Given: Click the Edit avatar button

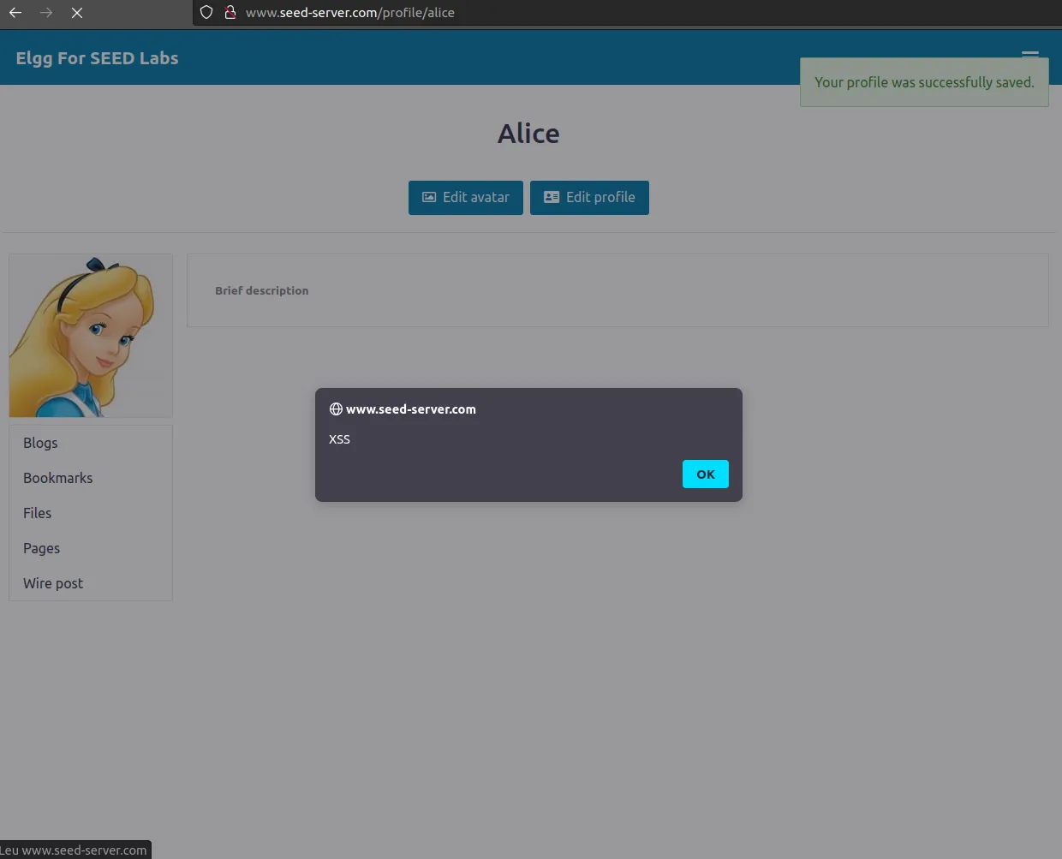Looking at the screenshot, I should (465, 198).
